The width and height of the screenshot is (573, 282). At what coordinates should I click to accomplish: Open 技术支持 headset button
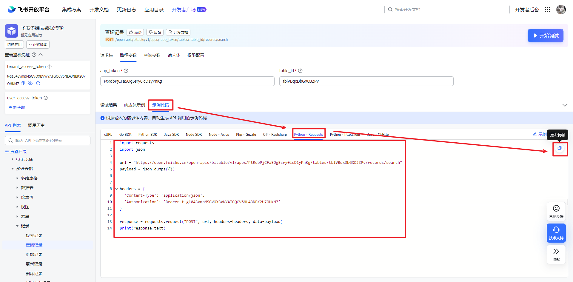click(x=556, y=233)
